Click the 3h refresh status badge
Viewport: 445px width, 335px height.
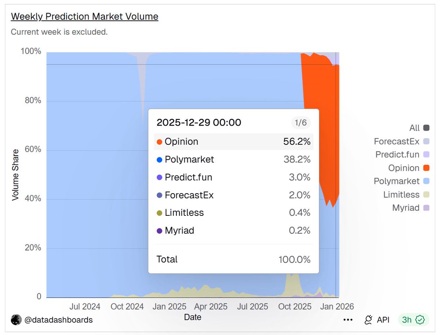pos(413,320)
